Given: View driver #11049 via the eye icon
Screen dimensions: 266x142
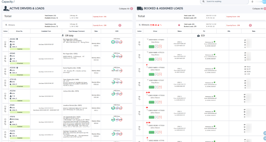Looking at the screenshot, I should [5, 58].
